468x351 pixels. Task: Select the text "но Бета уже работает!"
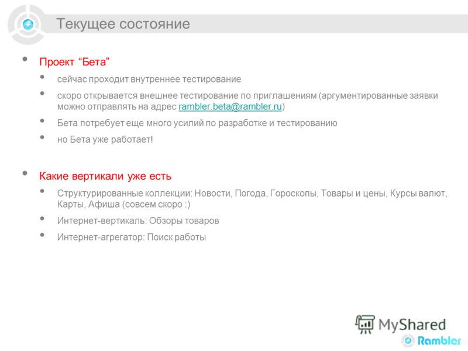pyautogui.click(x=105, y=139)
